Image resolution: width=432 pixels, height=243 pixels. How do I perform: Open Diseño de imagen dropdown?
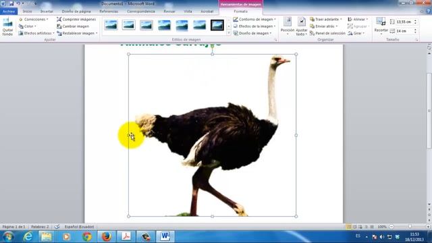(x=252, y=33)
